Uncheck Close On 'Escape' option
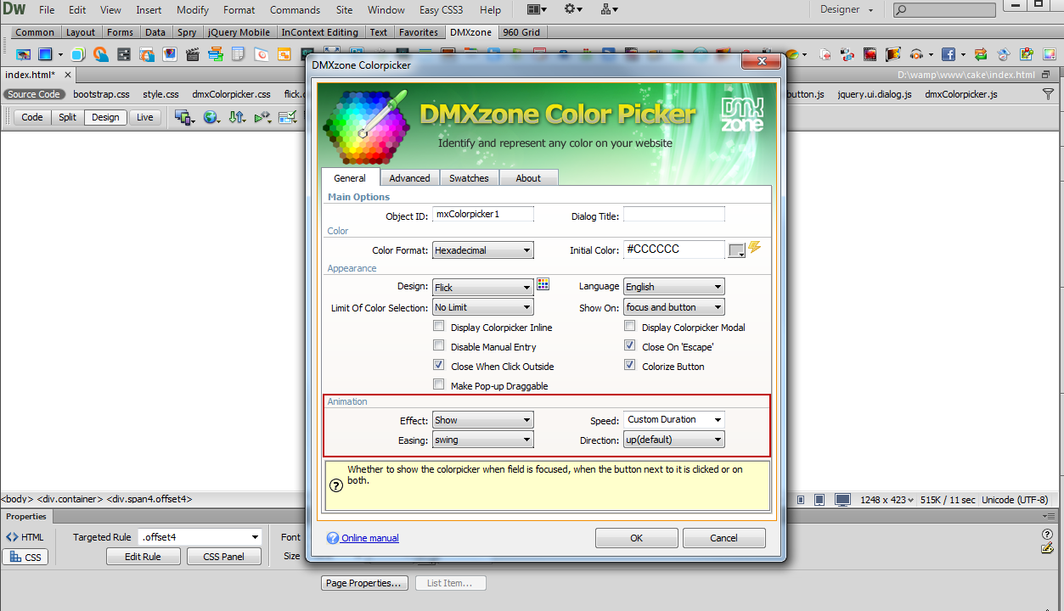This screenshot has height=611, width=1064. coord(630,345)
